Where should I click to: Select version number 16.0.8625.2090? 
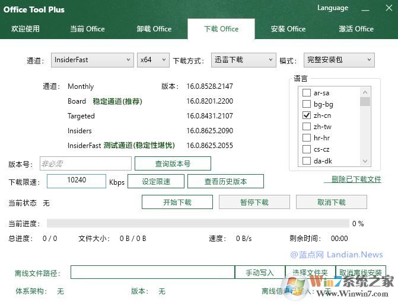209,131
